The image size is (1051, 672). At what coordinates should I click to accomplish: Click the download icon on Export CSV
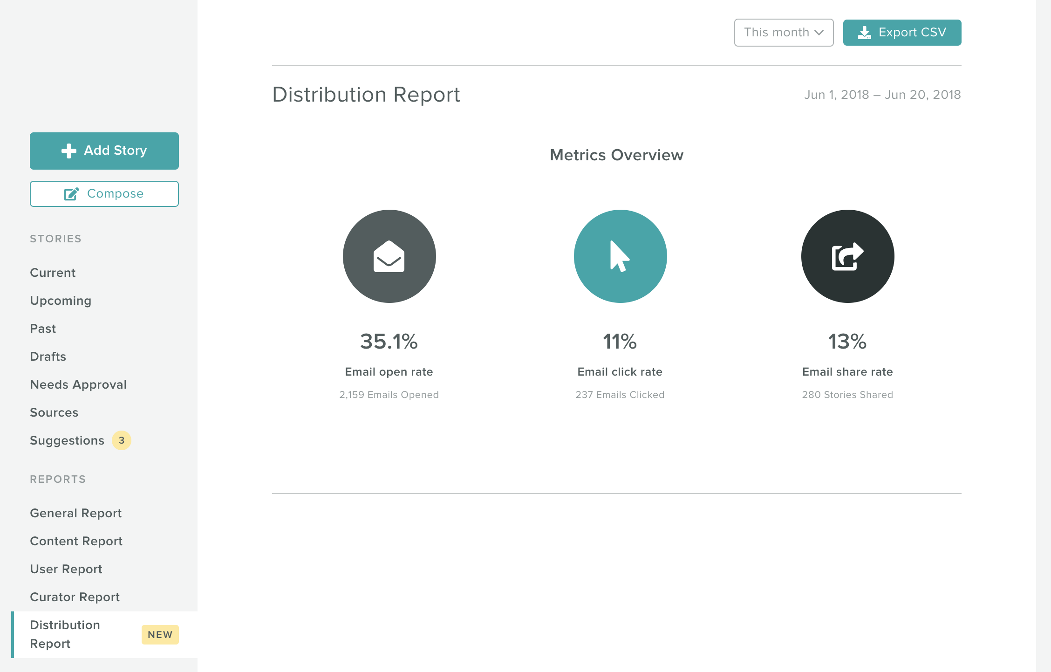(x=865, y=33)
